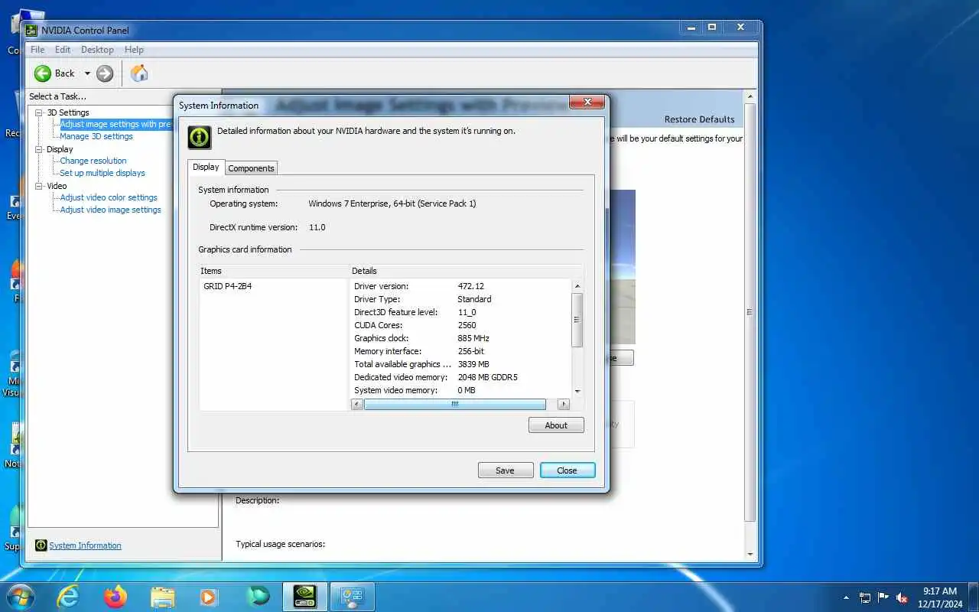Switch to the Components tab

point(251,168)
